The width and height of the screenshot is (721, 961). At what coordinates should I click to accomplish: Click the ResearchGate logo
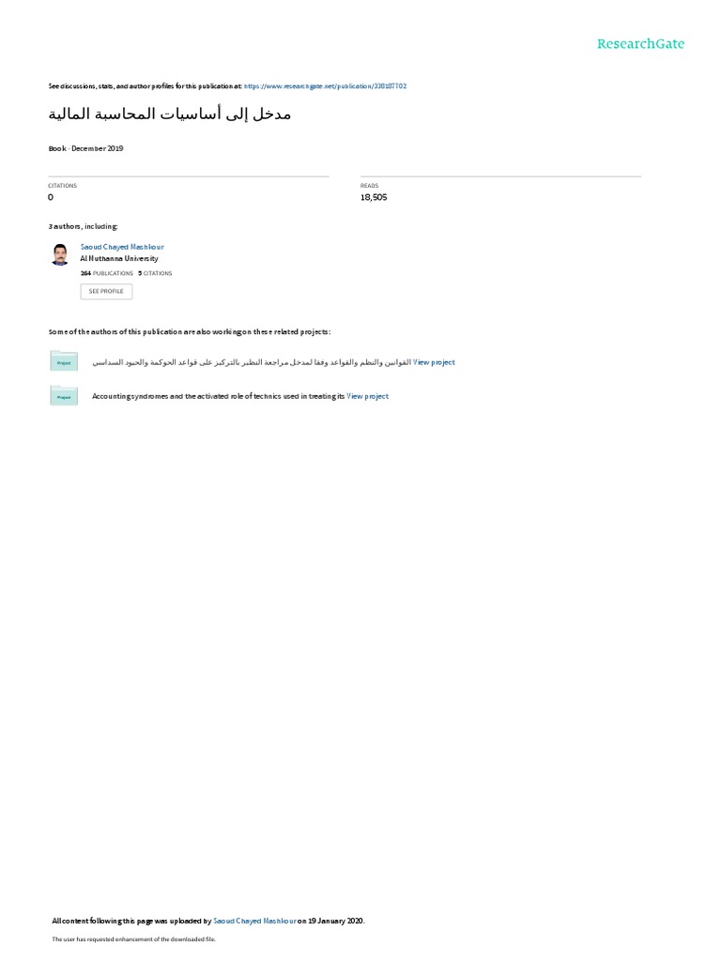pyautogui.click(x=640, y=44)
